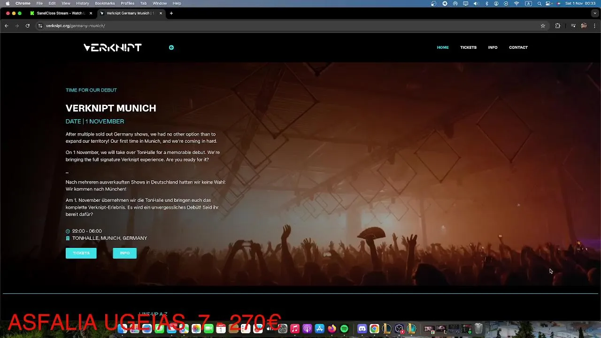
Task: Open the History menu
Action: [83, 3]
